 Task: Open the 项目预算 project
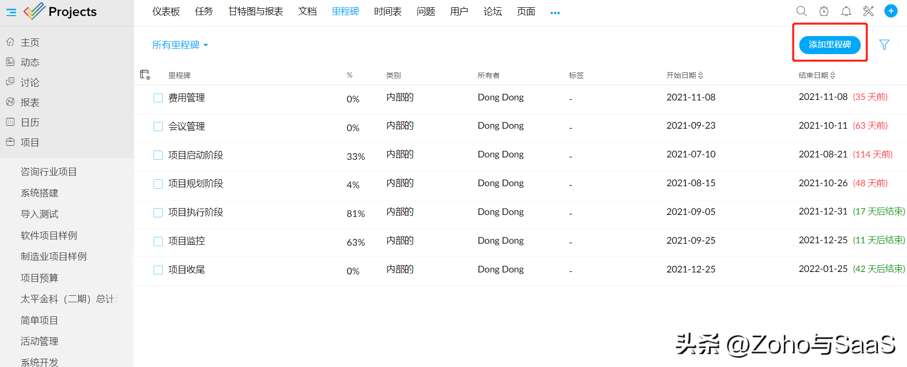click(39, 278)
